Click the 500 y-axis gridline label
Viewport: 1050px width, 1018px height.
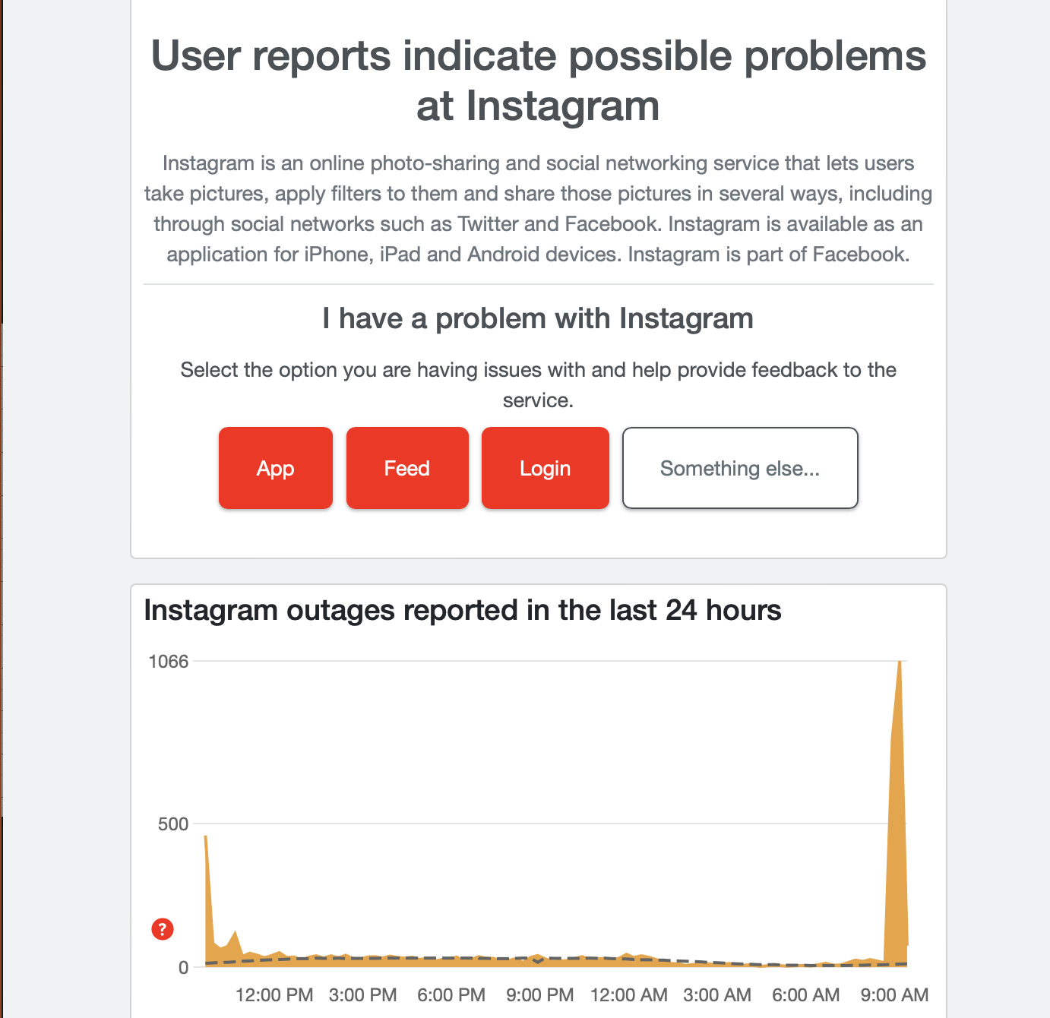(x=173, y=824)
